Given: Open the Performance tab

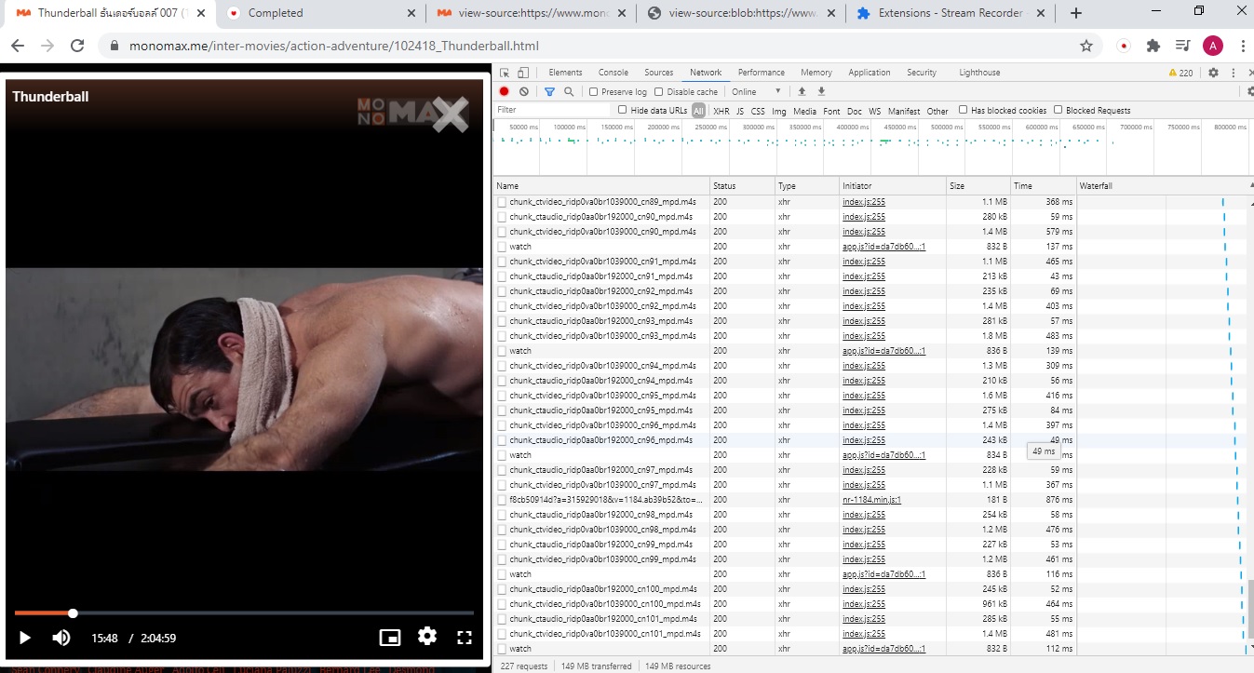Looking at the screenshot, I should (762, 73).
